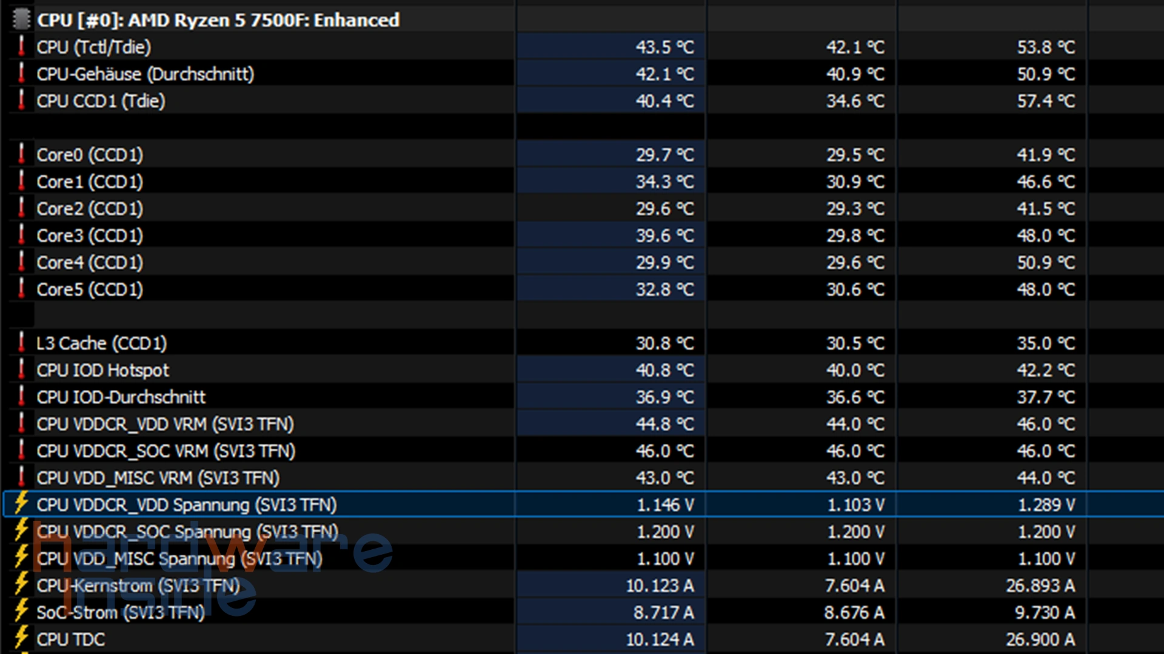The height and width of the screenshot is (654, 1164).
Task: Click the CPU chip icon beside the header
Action: tap(21, 19)
